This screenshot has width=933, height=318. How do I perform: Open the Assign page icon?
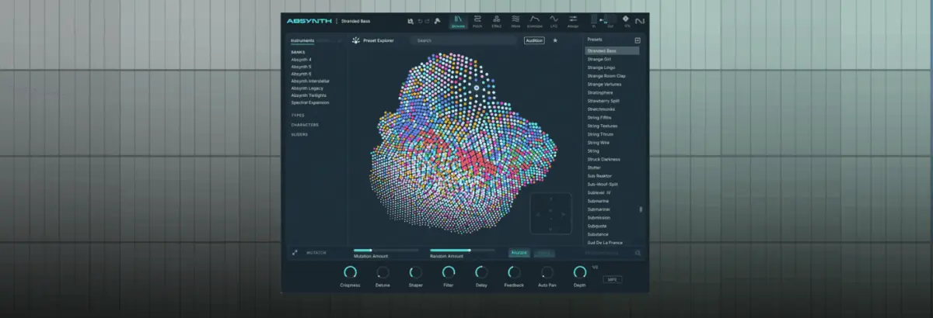tap(573, 21)
